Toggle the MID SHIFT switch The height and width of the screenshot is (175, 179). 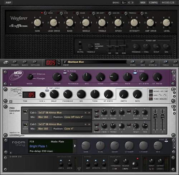click(x=94, y=13)
